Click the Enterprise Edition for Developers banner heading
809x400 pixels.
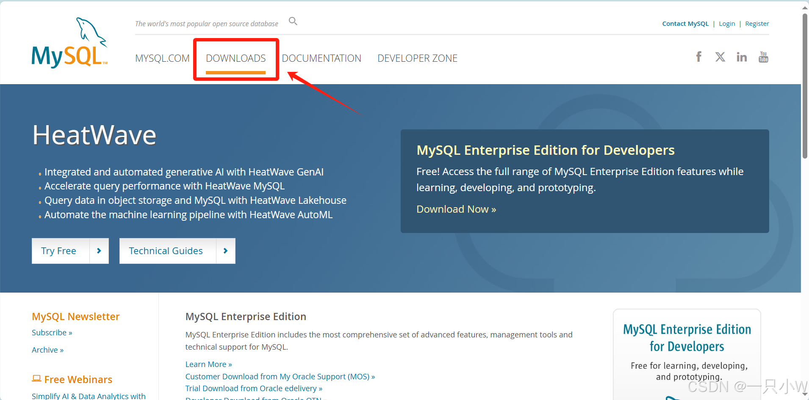pyautogui.click(x=545, y=150)
